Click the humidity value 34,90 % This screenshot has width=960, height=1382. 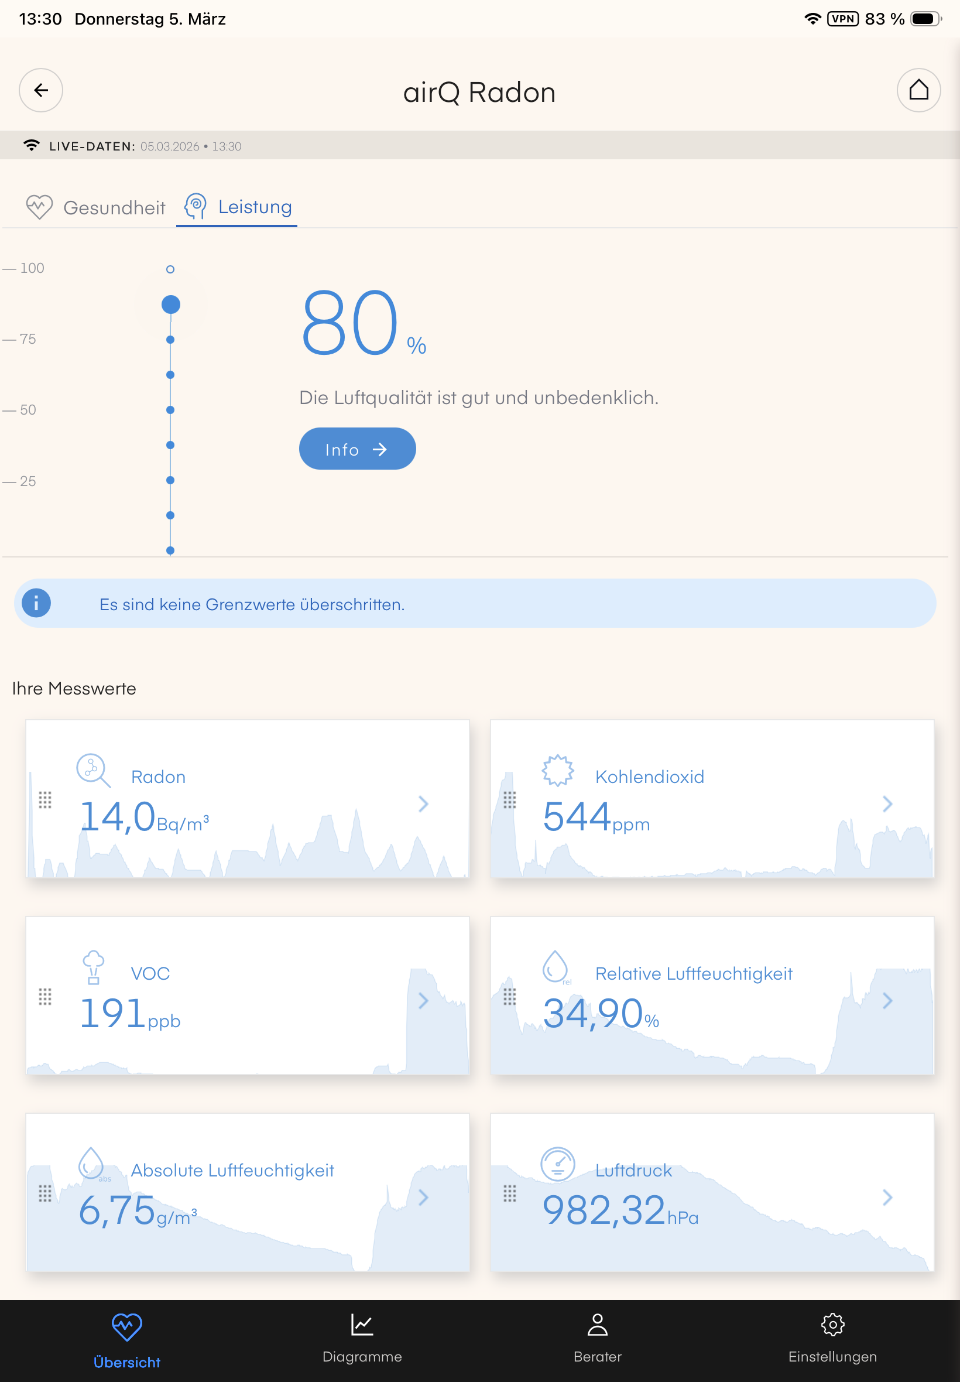click(601, 1014)
